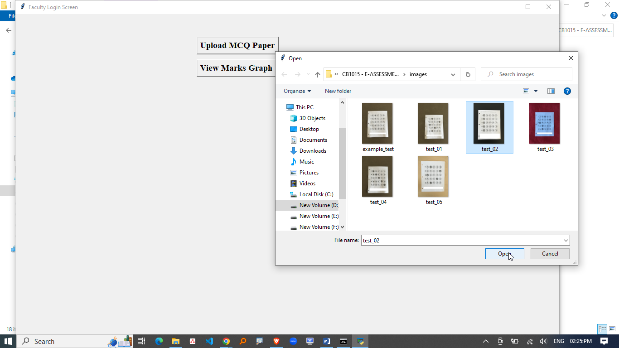
Task: Select the example_test image thumbnail
Action: (378, 127)
